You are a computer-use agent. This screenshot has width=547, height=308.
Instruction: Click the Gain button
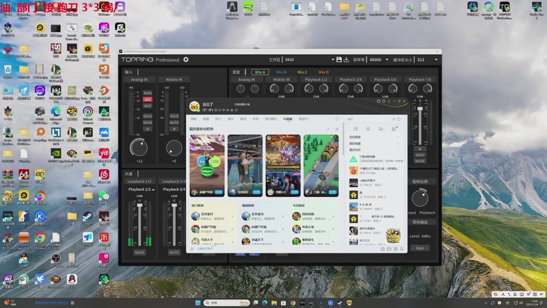pyautogui.click(x=420, y=248)
